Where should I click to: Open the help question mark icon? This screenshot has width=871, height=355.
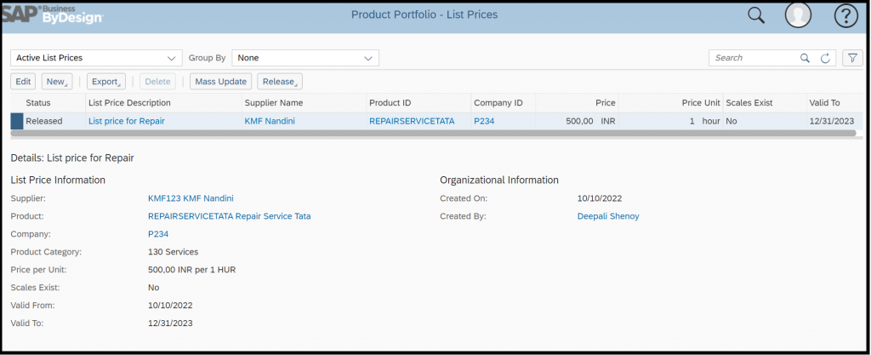coord(846,17)
